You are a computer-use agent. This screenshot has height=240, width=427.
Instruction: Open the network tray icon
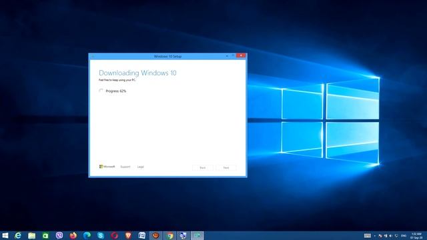[x=386, y=236]
